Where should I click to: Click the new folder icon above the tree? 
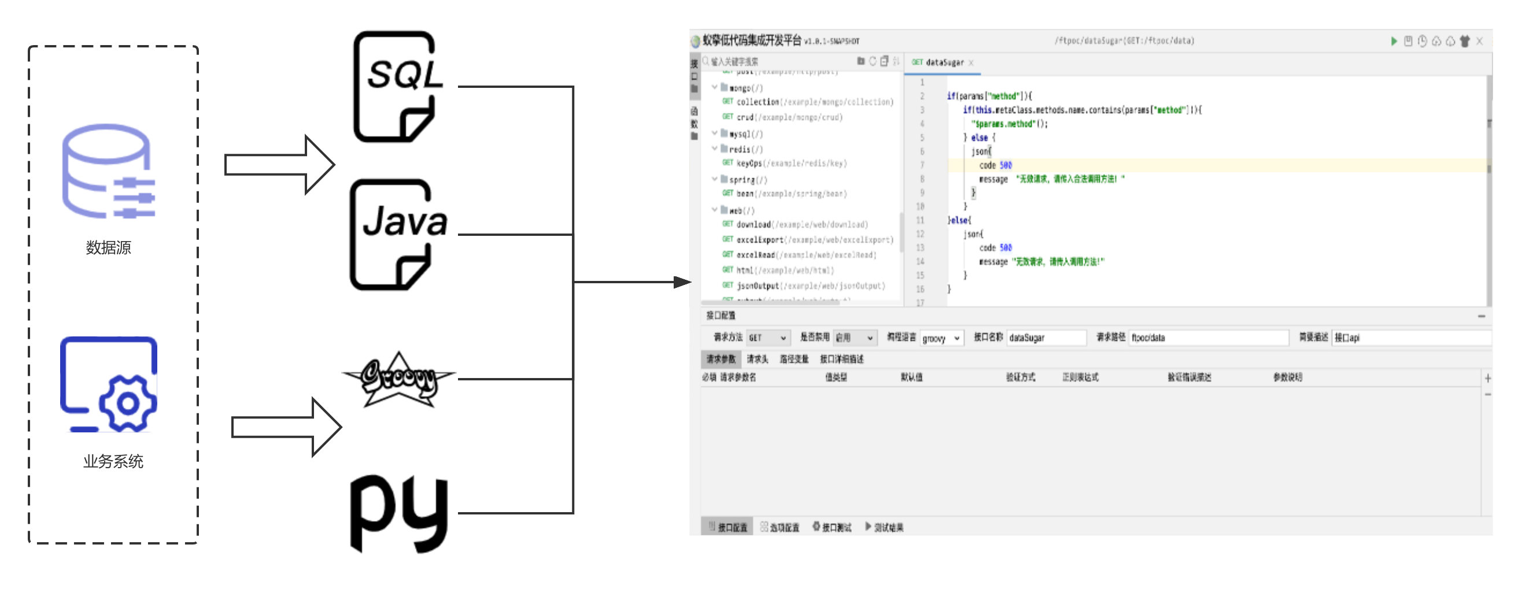click(861, 61)
